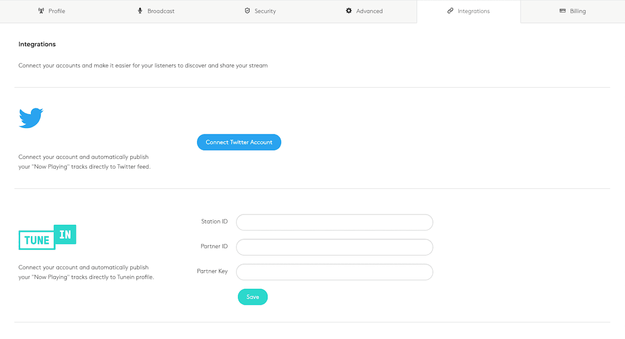Click the shield icon on Security tab
The width and height of the screenshot is (625, 339).
[247, 11]
